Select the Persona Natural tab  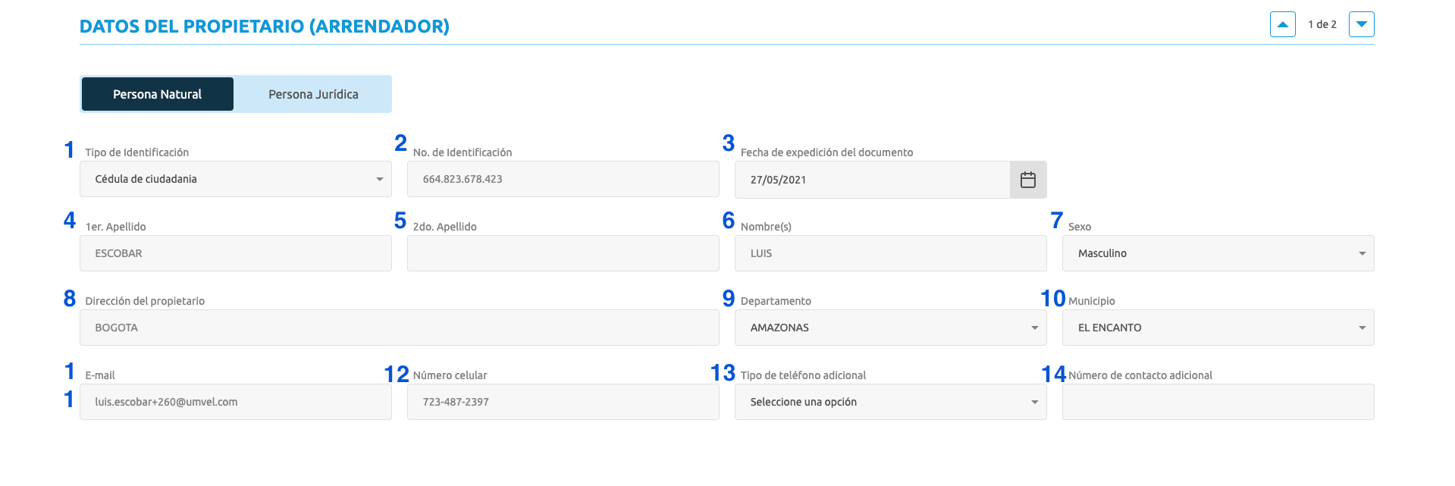[158, 94]
